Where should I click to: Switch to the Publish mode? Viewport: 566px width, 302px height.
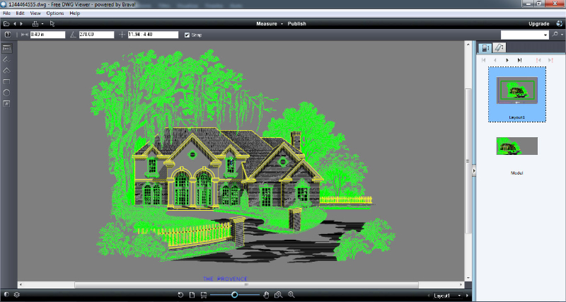click(x=297, y=23)
